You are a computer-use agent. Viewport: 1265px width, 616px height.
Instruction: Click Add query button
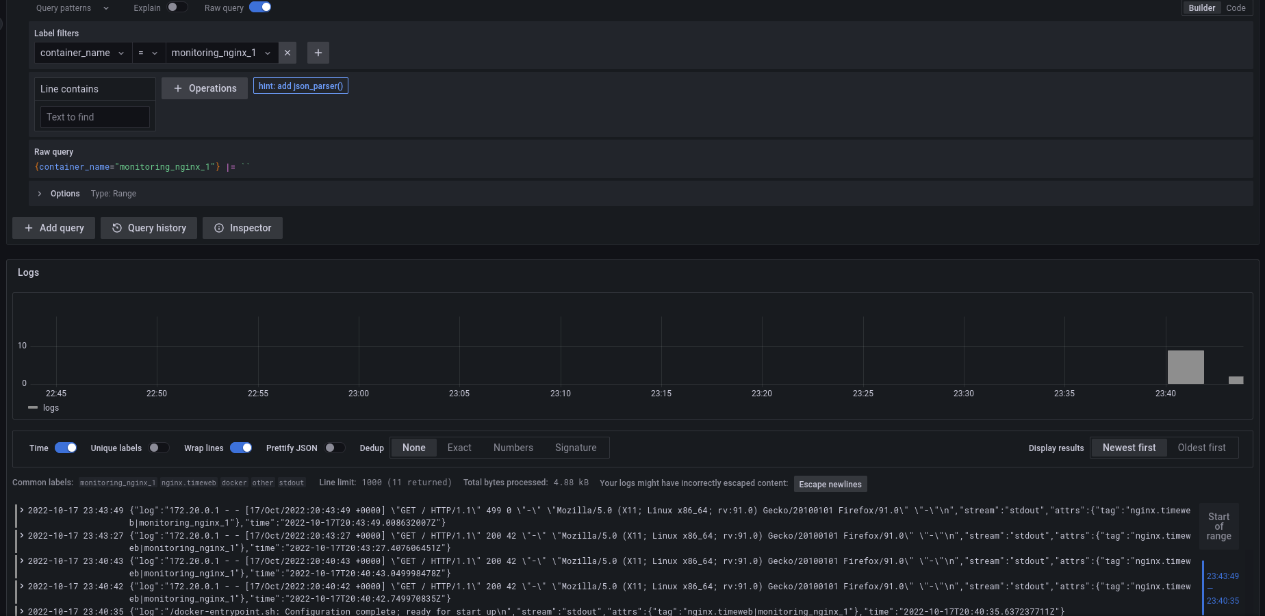click(x=53, y=228)
